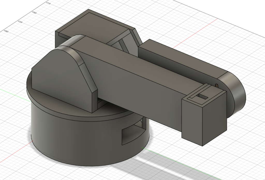265x180 pixels.
Task: Click the 150 grid ruler label
Action: point(34,12)
